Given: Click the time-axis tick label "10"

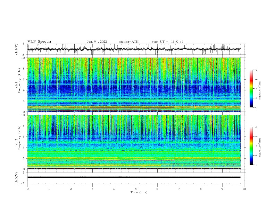Looking at the screenshot, I should (244, 189).
